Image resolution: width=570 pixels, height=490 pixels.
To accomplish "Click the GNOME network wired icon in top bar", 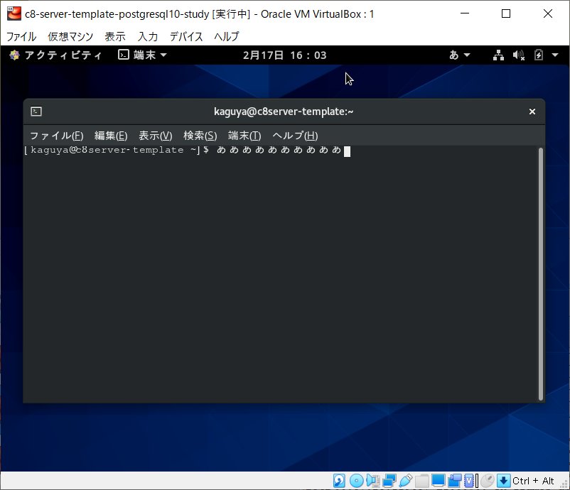I will pos(498,55).
